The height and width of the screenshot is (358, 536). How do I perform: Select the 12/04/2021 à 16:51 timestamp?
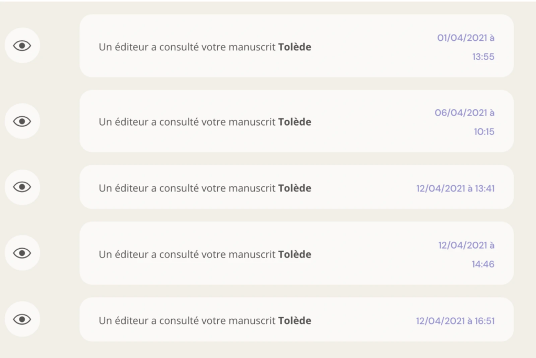(455, 321)
